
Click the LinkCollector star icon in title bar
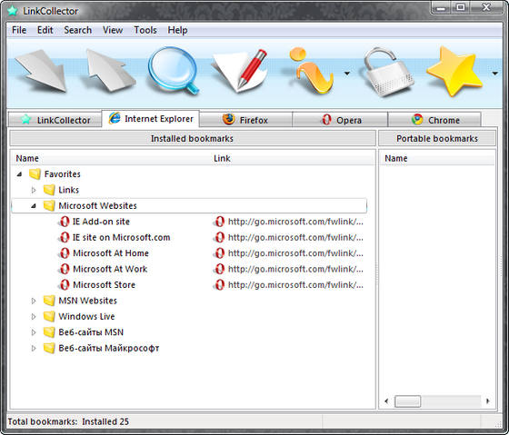(x=13, y=11)
